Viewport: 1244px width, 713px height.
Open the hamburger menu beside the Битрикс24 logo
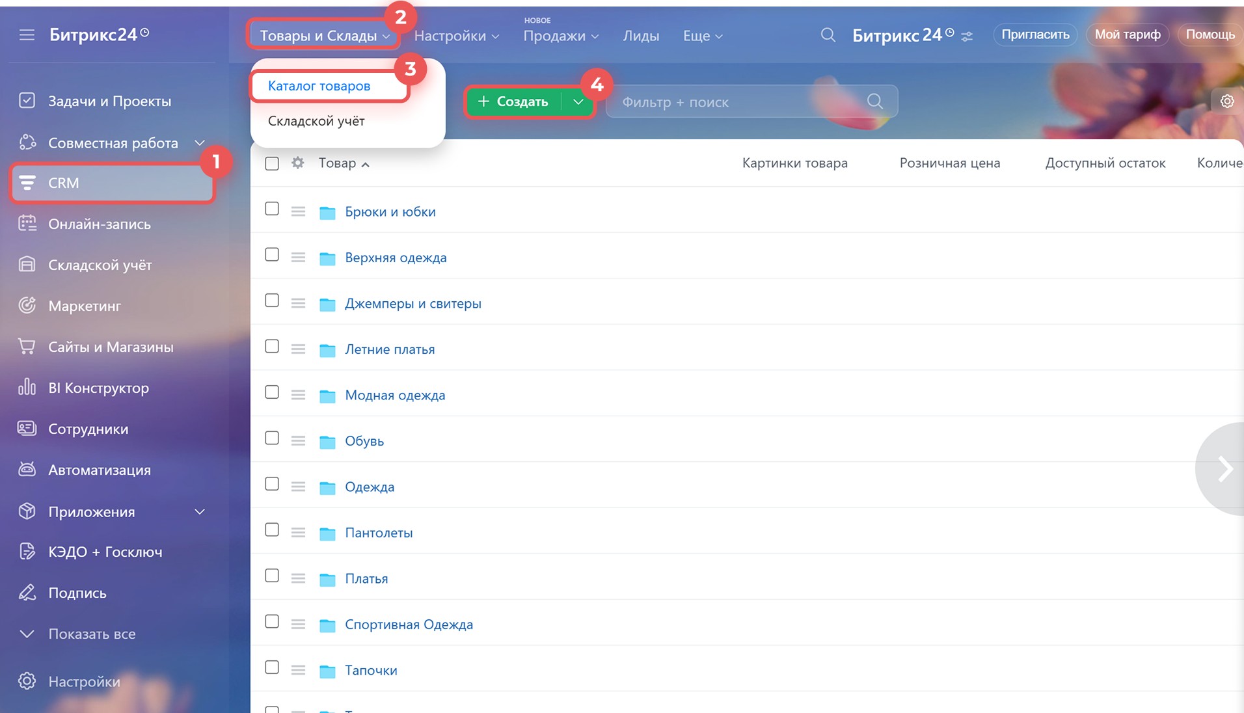tap(27, 34)
